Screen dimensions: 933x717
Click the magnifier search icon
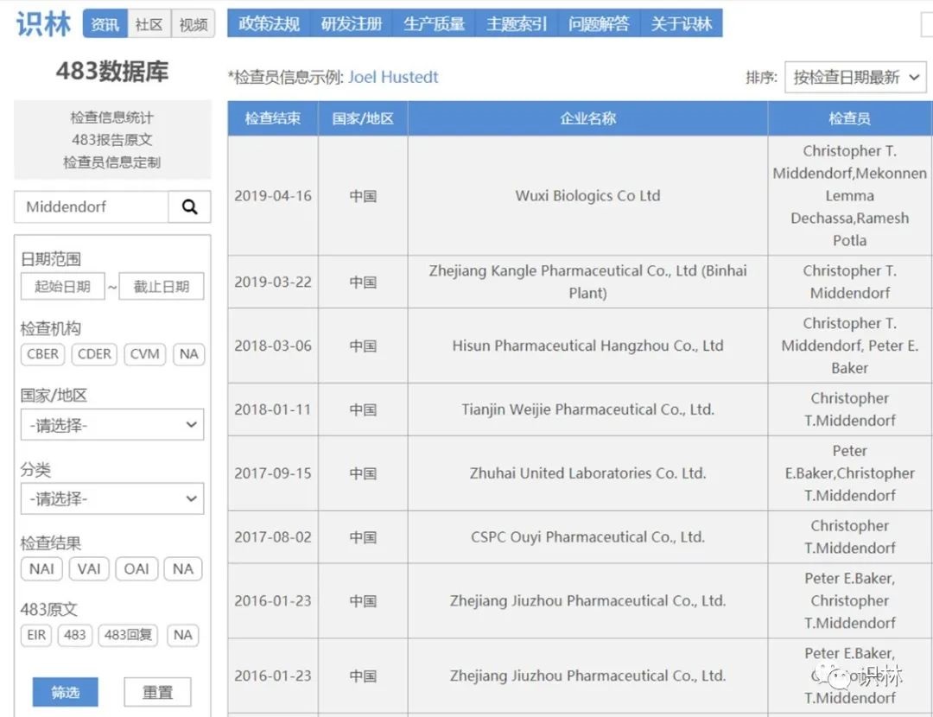(x=189, y=207)
